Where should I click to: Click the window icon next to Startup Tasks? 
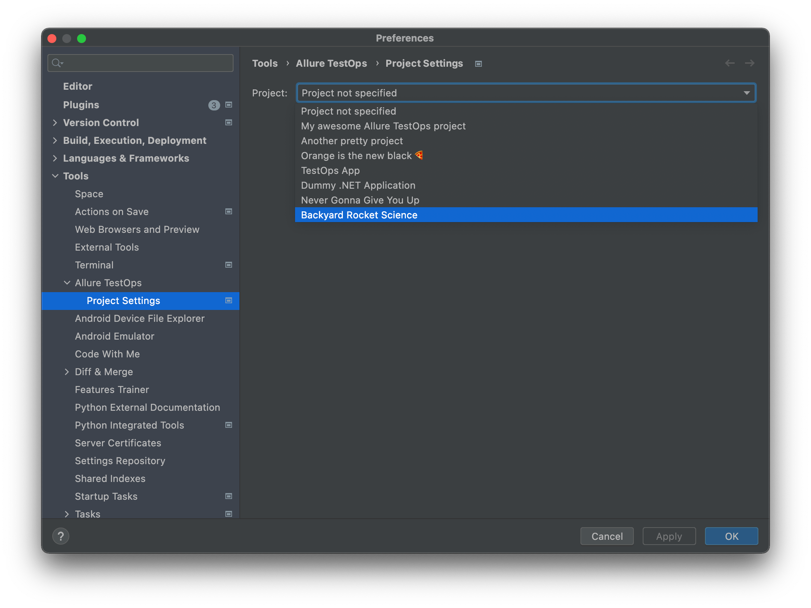[x=228, y=496]
